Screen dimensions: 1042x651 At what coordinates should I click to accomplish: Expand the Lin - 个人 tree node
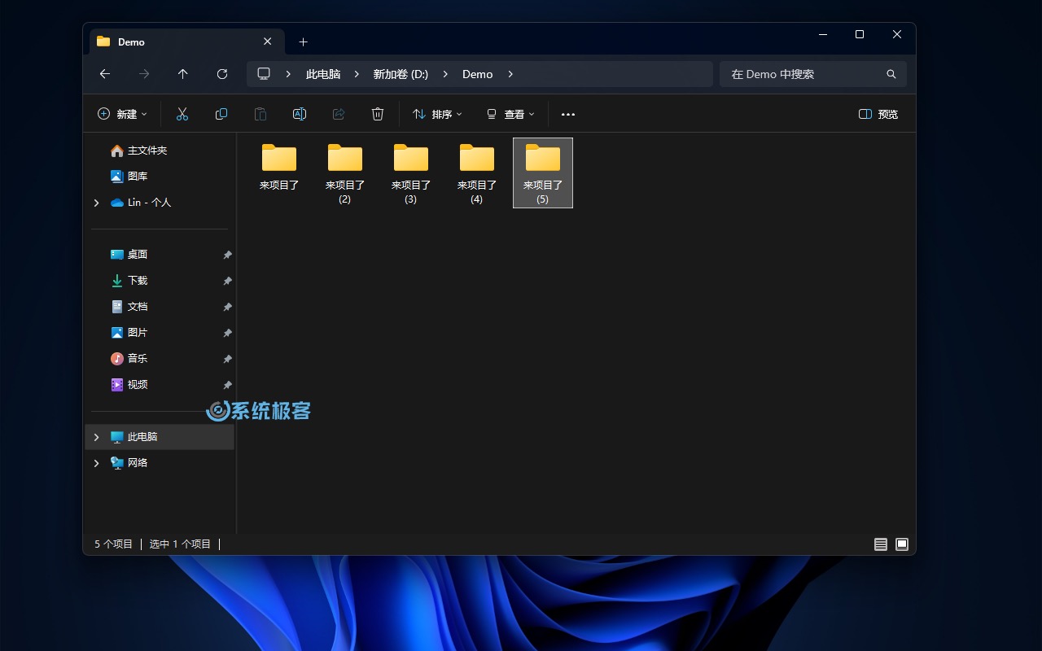coord(96,203)
